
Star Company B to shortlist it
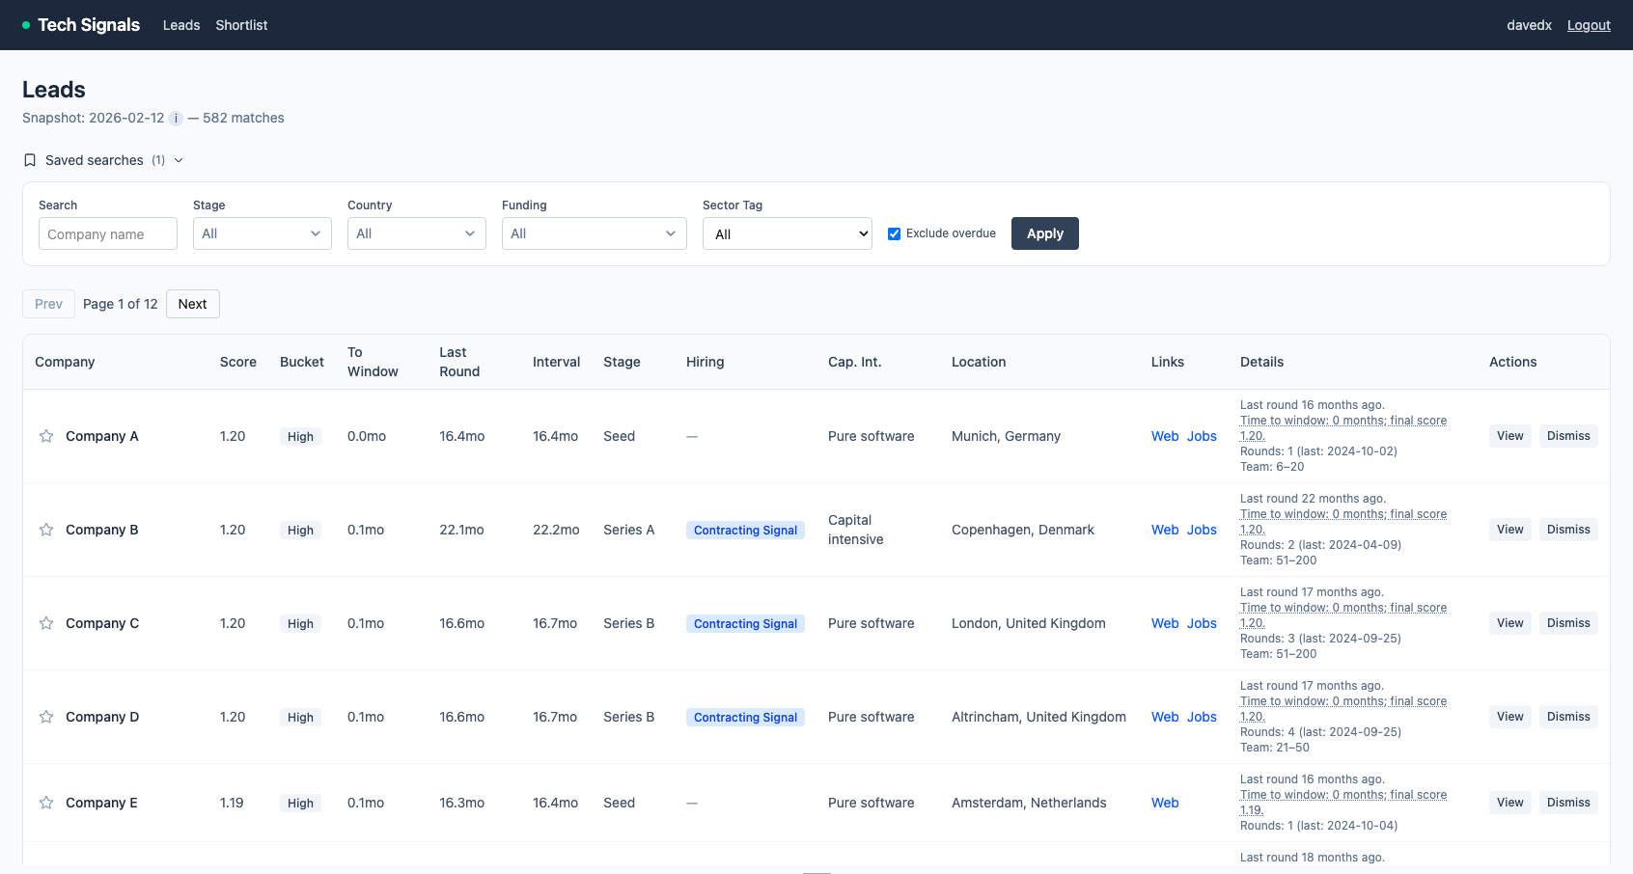click(46, 530)
